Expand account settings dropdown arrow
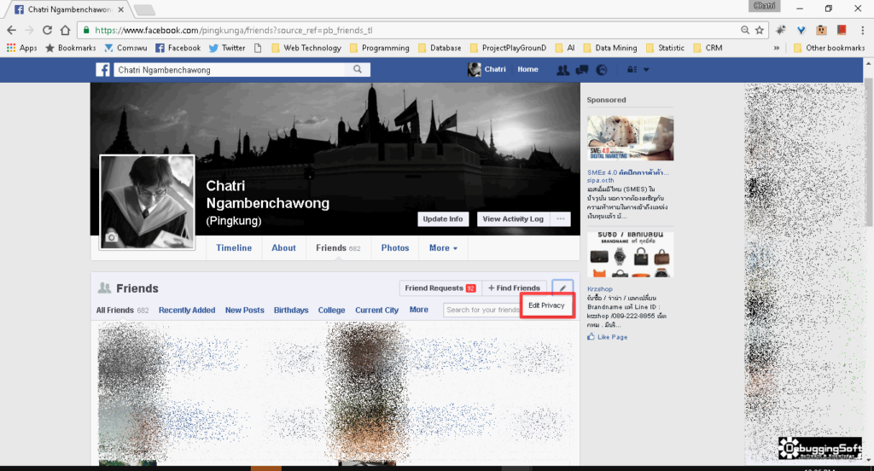Screen dimensions: 874x471 click(x=647, y=70)
